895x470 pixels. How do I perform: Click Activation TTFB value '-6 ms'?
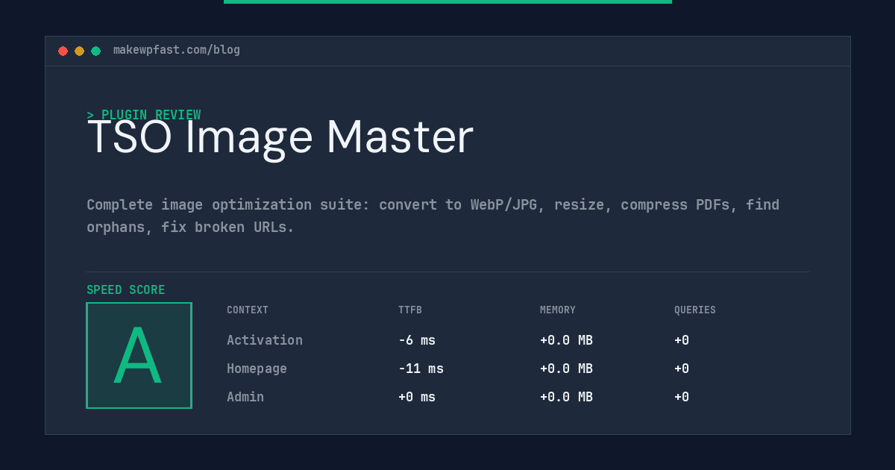click(x=417, y=340)
